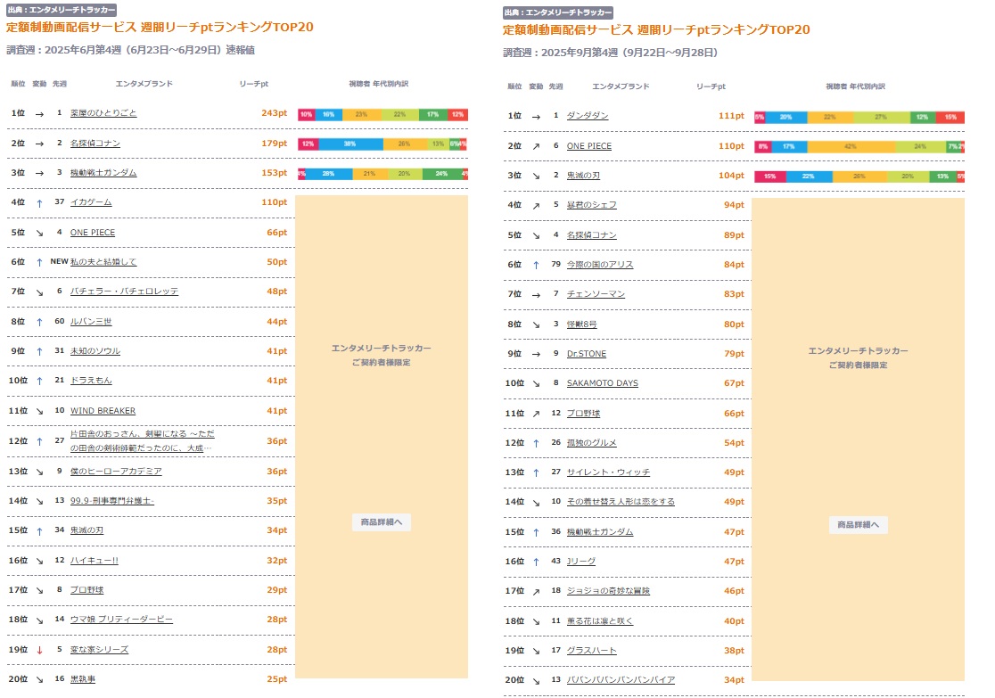Click the green 17% segment of 薬屋のひとりごと bar
Viewport: 995px width, 698px height.
(432, 115)
